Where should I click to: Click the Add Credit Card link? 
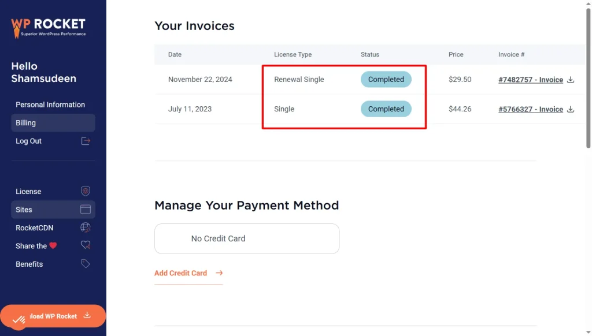[x=180, y=273]
